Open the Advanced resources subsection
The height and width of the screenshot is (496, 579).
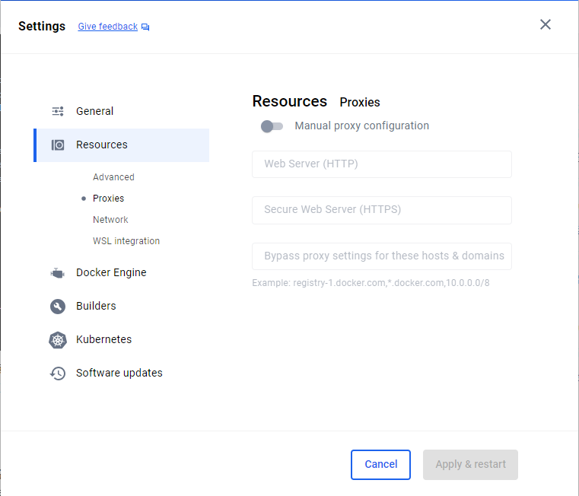tap(113, 177)
